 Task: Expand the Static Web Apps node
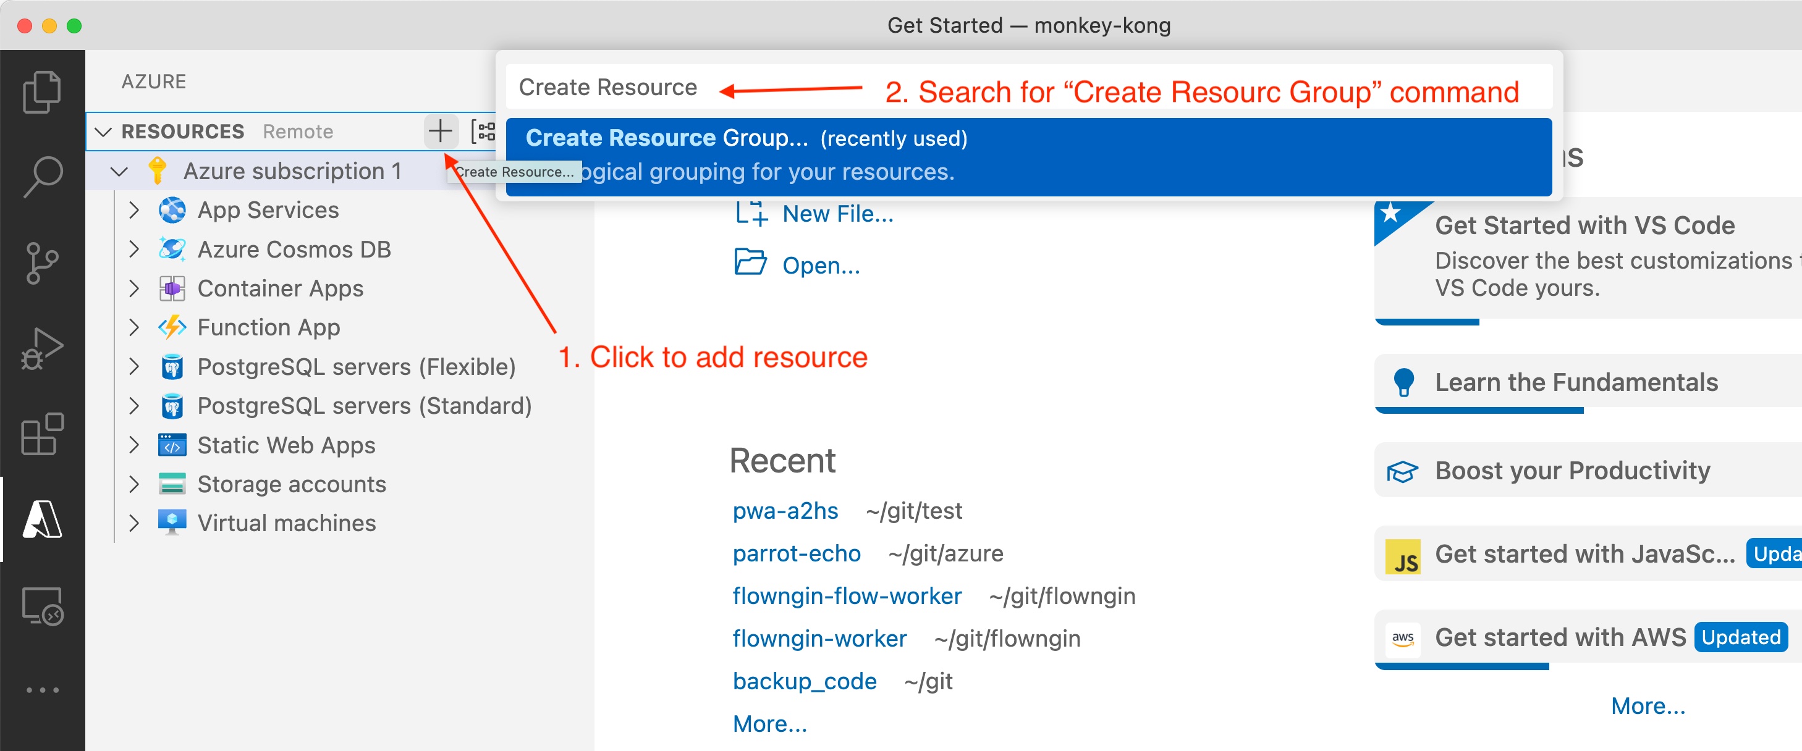[134, 445]
